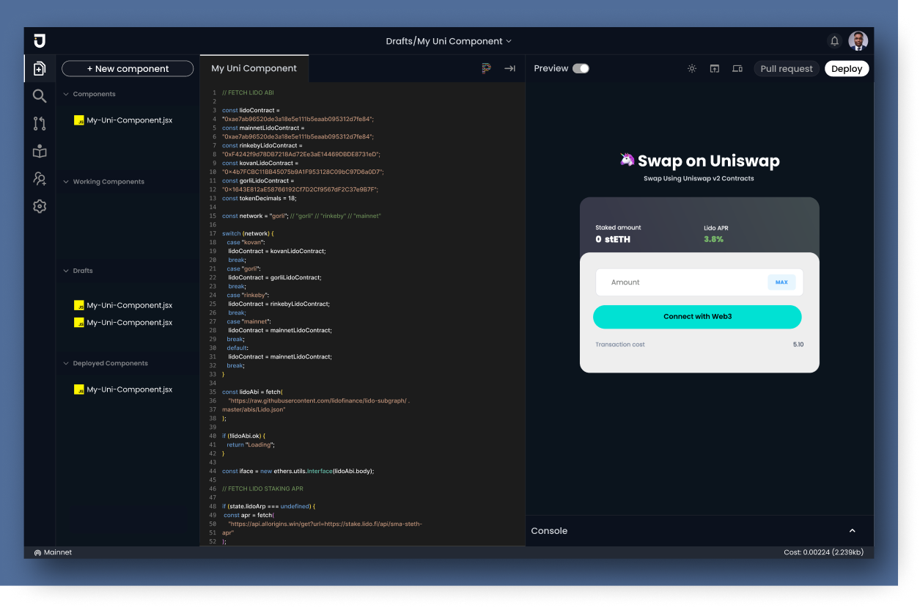Click the unicorn icon beside Swap on Uniswap
The height and width of the screenshot is (608, 920).
pyautogui.click(x=627, y=159)
